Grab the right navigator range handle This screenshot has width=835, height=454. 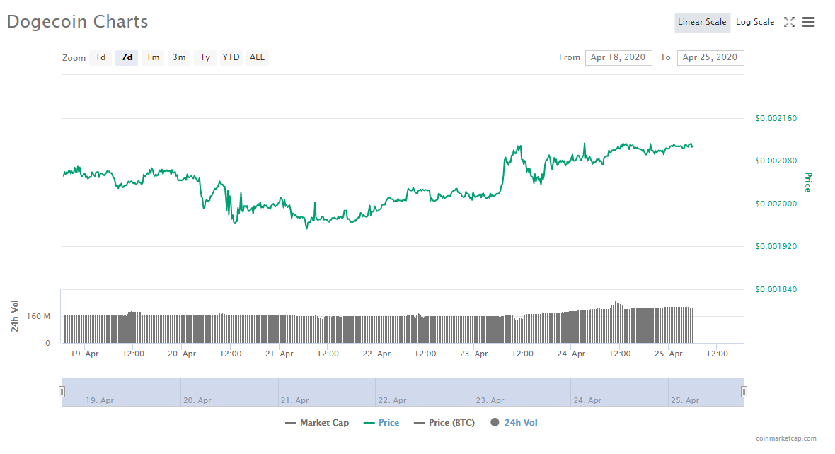point(744,392)
